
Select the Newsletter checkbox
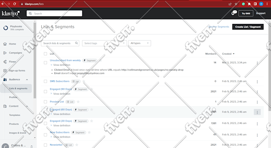(x=45, y=145)
